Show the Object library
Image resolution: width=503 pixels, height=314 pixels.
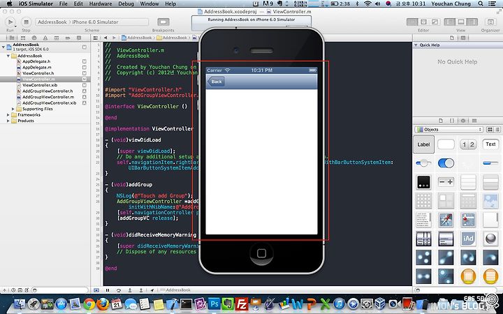[x=463, y=121]
